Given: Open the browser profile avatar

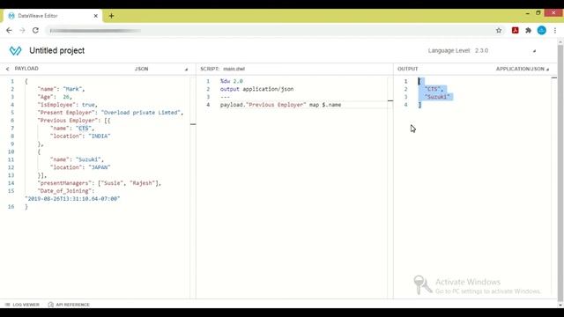Looking at the screenshot, I should pos(542,31).
